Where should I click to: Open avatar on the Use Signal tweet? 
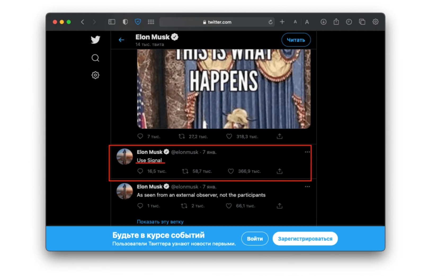124,157
